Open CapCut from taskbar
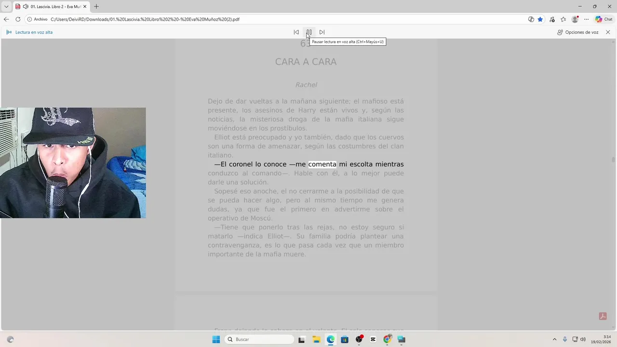Screen dimensions: 617x347 [373, 339]
